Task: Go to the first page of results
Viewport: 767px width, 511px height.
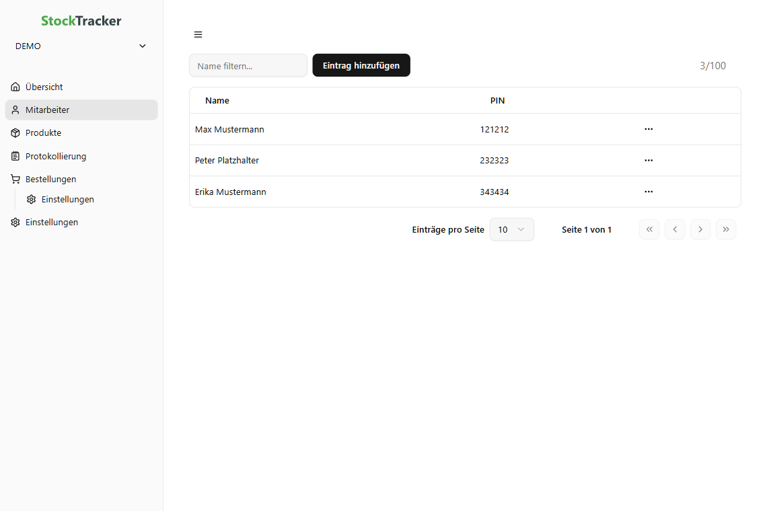Action: point(649,229)
